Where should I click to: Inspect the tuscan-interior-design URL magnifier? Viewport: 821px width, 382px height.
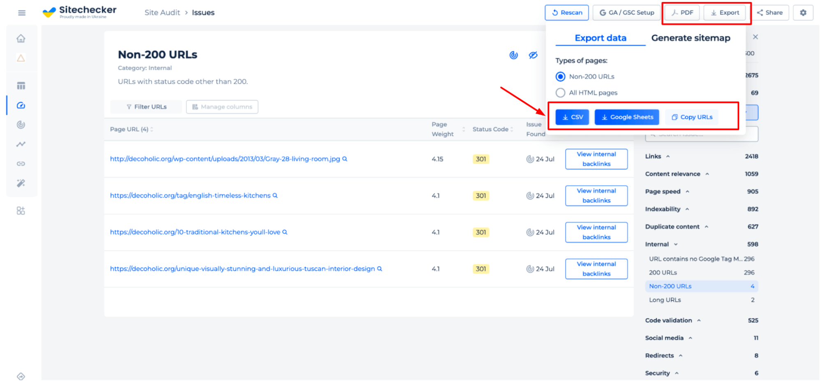click(379, 269)
